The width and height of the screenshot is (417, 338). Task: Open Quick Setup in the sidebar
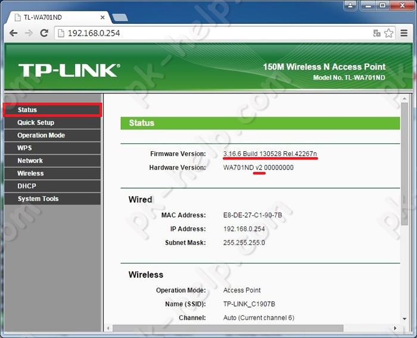[x=52, y=123]
